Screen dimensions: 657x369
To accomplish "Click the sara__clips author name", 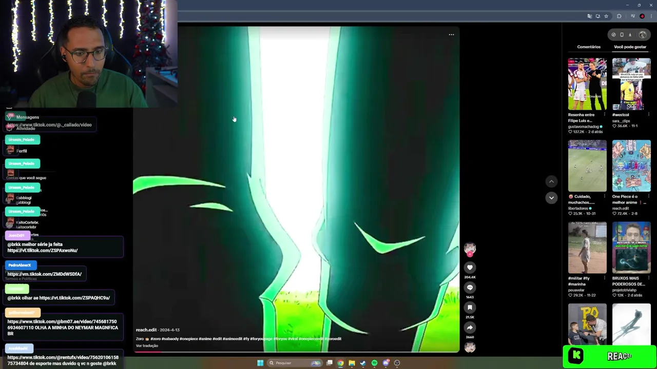I will (x=621, y=121).
